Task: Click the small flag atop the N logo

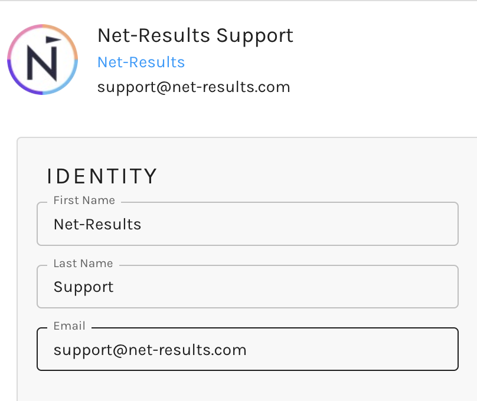Action: (x=53, y=40)
